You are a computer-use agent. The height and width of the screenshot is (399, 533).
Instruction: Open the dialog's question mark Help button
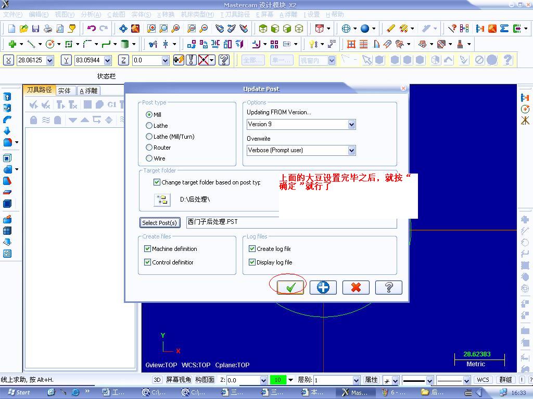[x=388, y=288]
